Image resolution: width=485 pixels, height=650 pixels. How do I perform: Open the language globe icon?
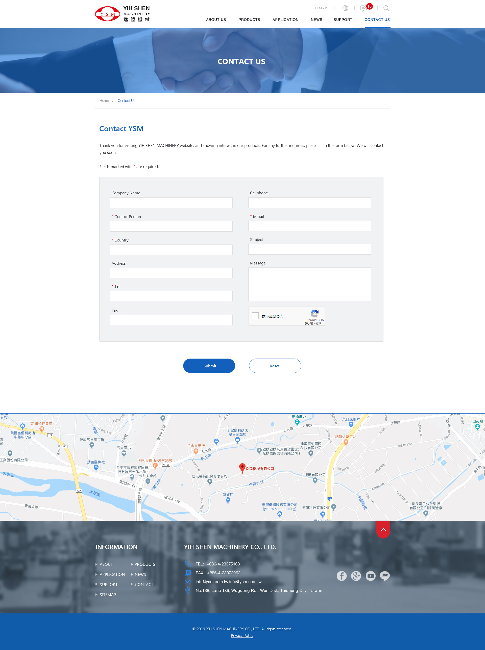(345, 8)
